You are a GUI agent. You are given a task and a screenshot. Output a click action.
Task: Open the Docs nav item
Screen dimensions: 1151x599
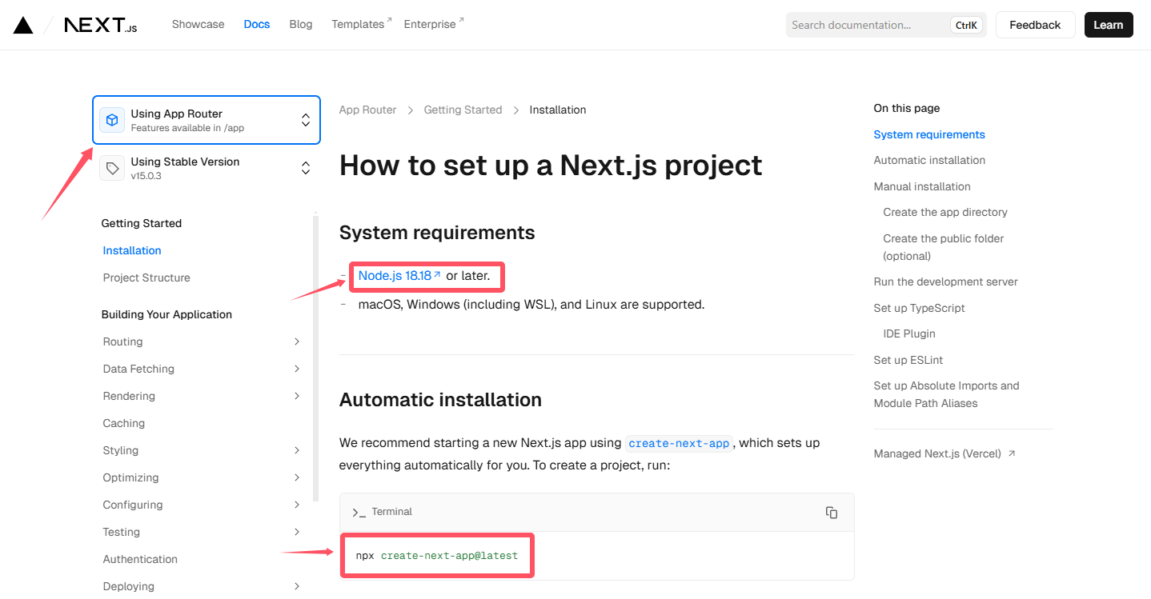point(257,24)
